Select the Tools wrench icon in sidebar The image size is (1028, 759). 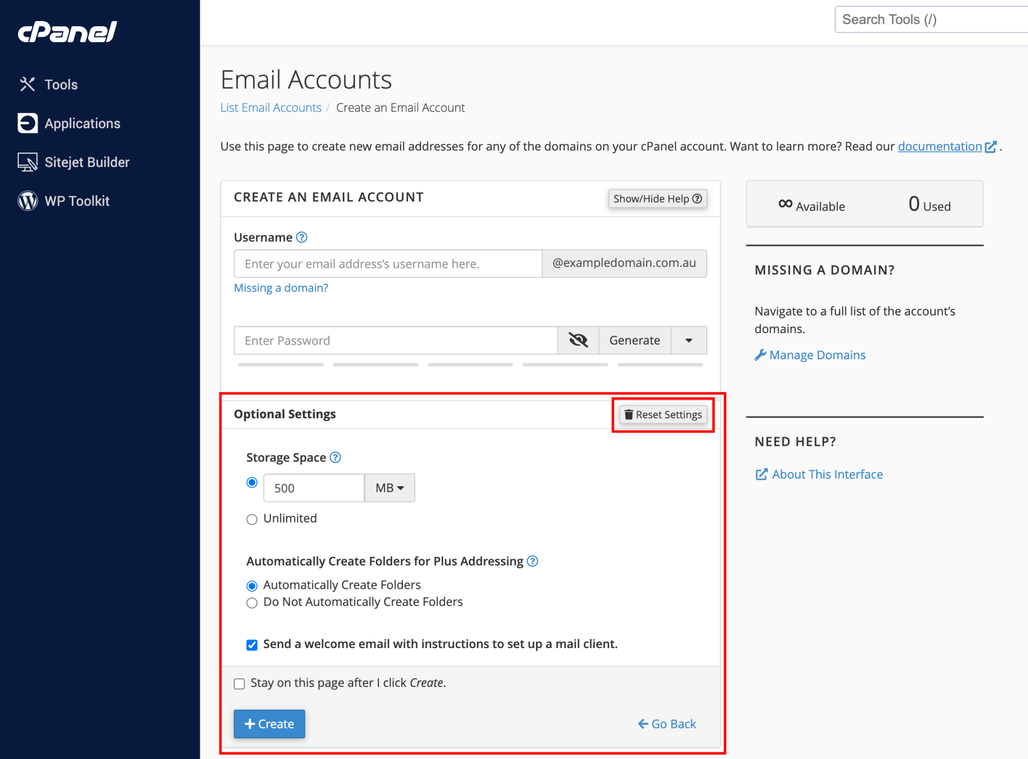pyautogui.click(x=28, y=84)
